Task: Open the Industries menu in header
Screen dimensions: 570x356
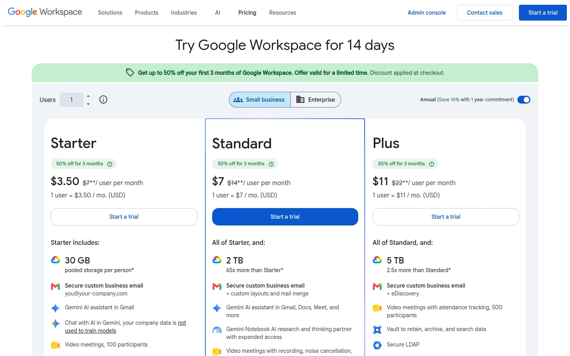Action: click(184, 13)
